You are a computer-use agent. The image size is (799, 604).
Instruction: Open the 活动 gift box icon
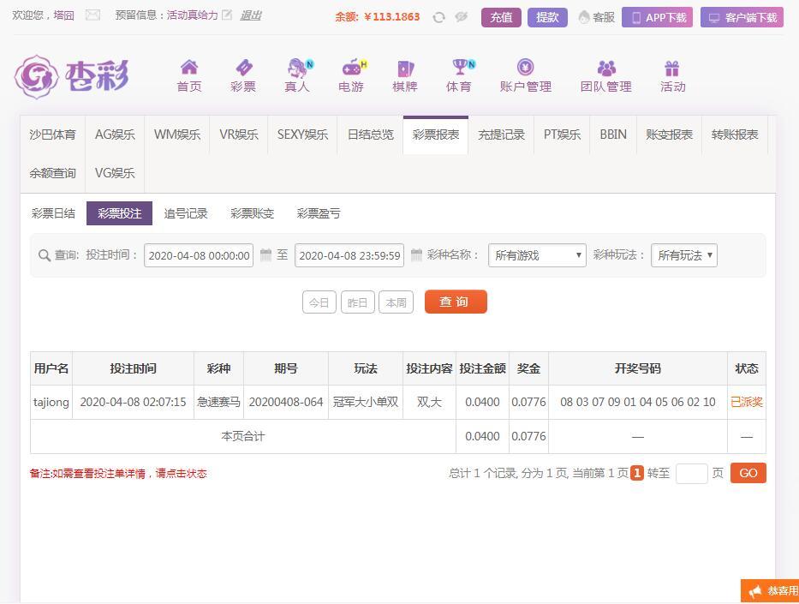(672, 69)
